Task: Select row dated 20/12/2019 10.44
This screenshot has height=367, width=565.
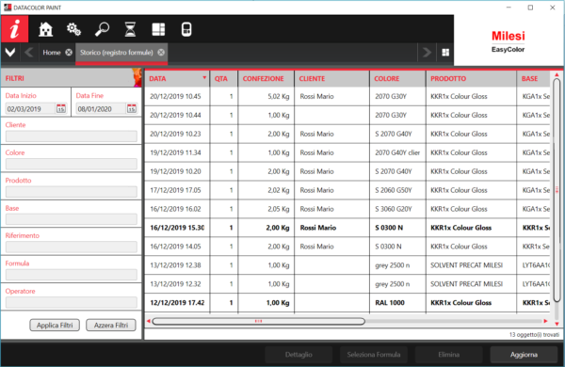Action: 347,115
